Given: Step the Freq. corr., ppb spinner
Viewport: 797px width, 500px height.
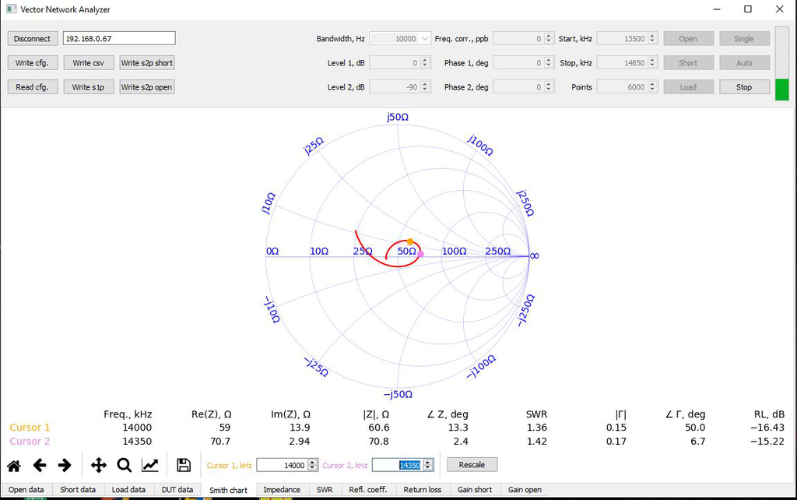Looking at the screenshot, I should coord(549,39).
